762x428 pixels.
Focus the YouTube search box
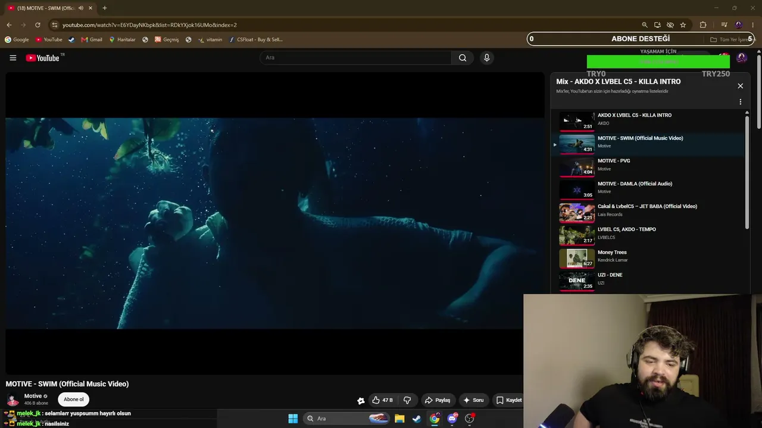click(x=356, y=58)
